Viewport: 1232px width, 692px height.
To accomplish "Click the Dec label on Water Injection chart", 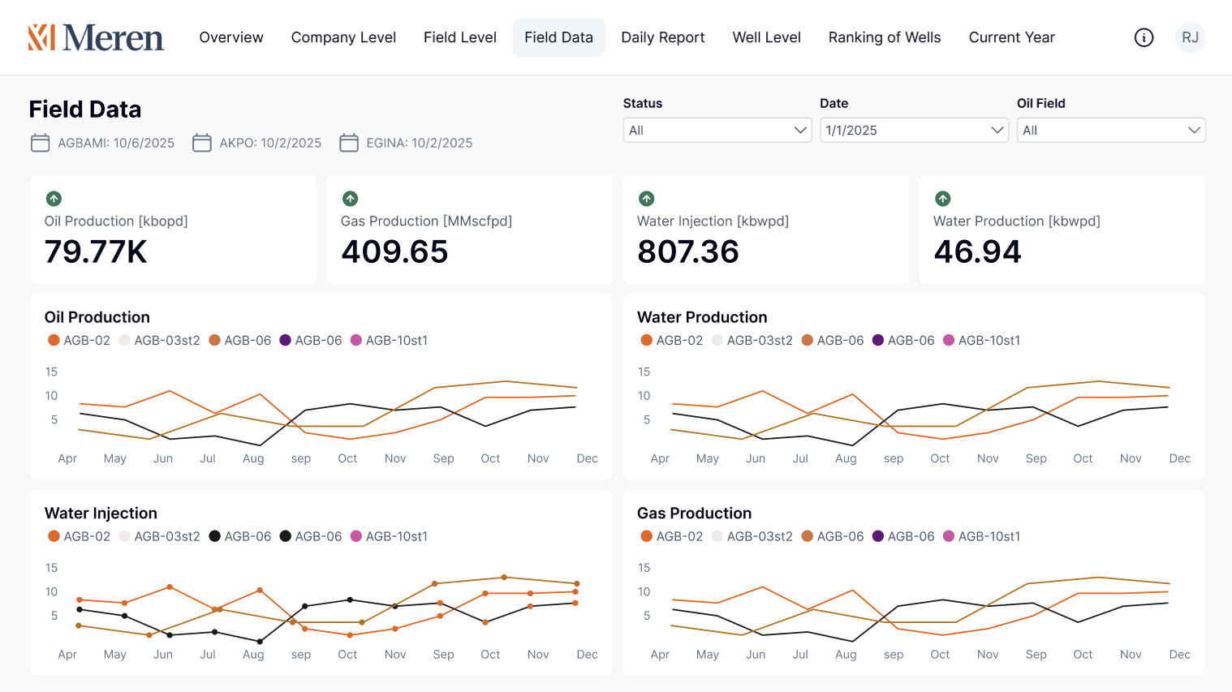I will click(587, 655).
